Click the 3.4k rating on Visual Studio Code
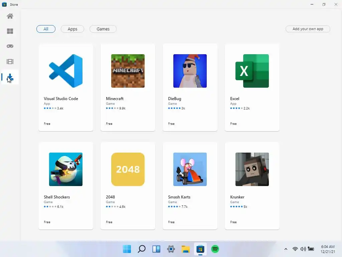The width and height of the screenshot is (342, 257). coord(60,108)
